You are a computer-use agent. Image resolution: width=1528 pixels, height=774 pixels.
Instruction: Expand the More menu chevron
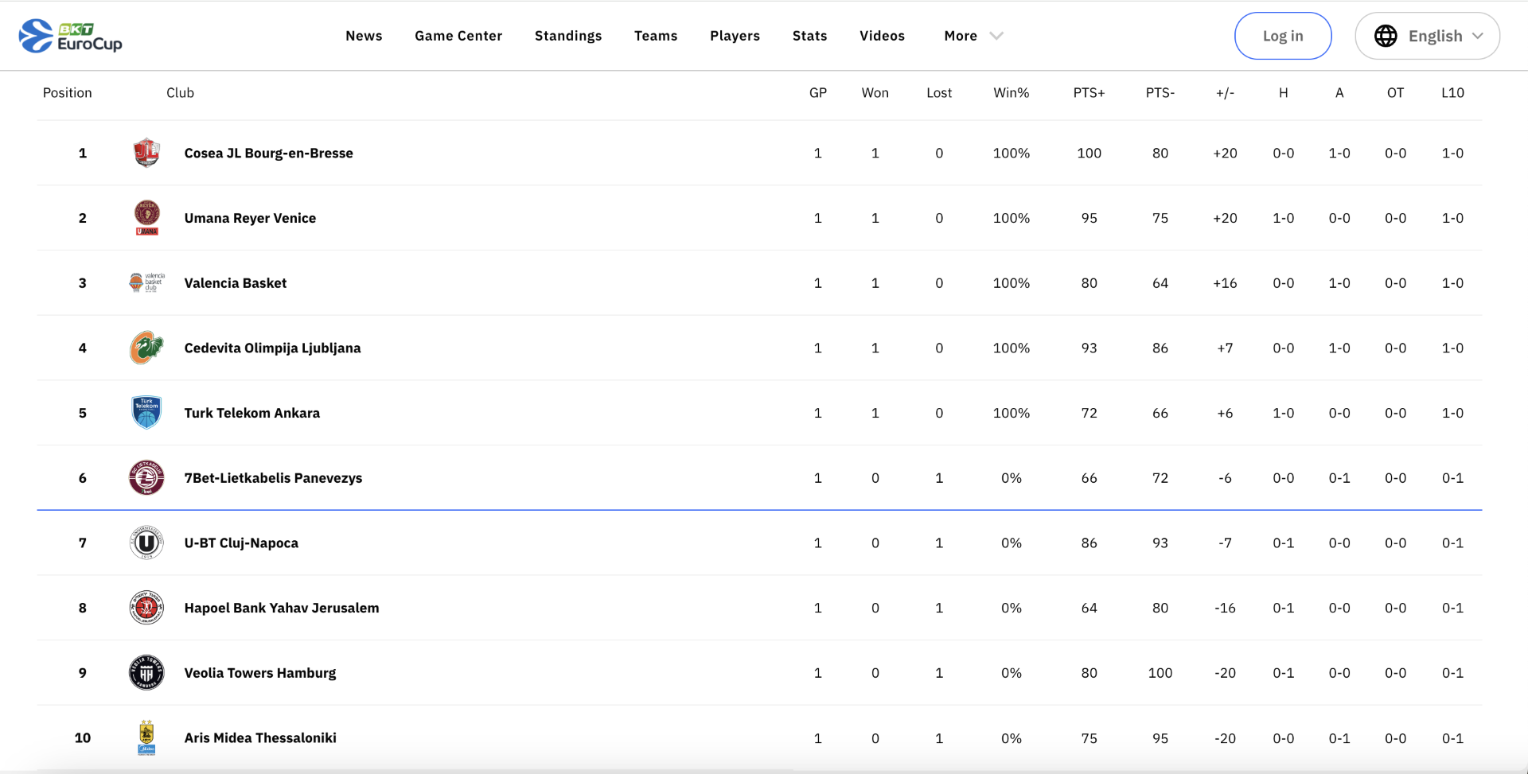[996, 36]
